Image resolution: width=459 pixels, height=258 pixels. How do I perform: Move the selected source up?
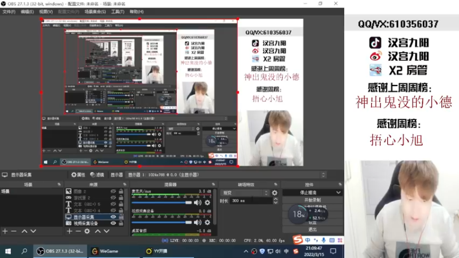98,231
